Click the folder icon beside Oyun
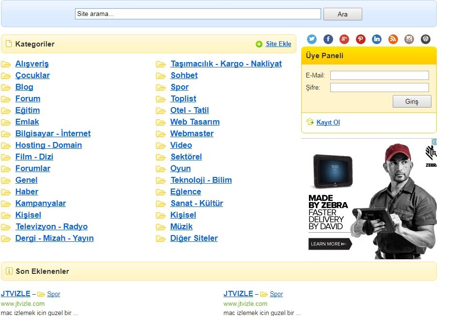Viewport: 476px width, 316px height. click(161, 169)
